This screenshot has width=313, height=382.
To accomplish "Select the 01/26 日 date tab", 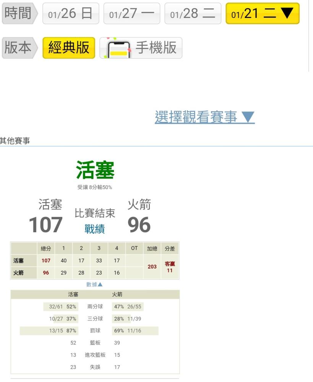I will click(x=71, y=13).
